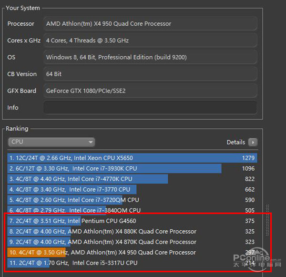Click the score 1096 in ranking
Screen dimensions: 286x277
pyautogui.click(x=248, y=168)
